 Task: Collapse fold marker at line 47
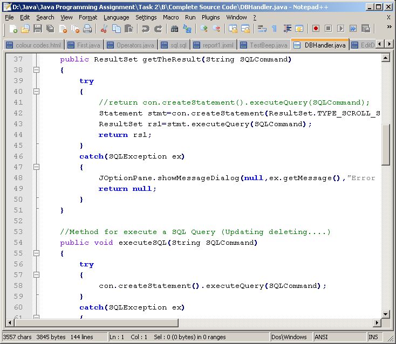point(37,167)
